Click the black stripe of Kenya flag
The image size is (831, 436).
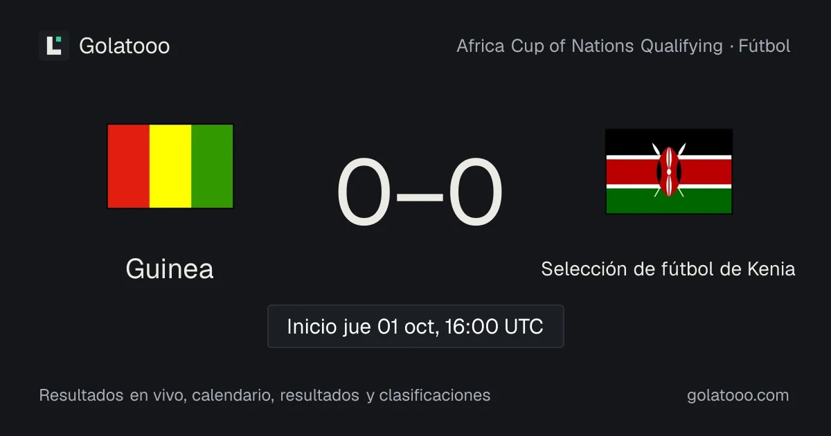click(630, 141)
